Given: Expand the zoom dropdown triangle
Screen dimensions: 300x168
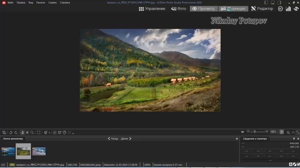Looking at the screenshot, I should point(242,132).
